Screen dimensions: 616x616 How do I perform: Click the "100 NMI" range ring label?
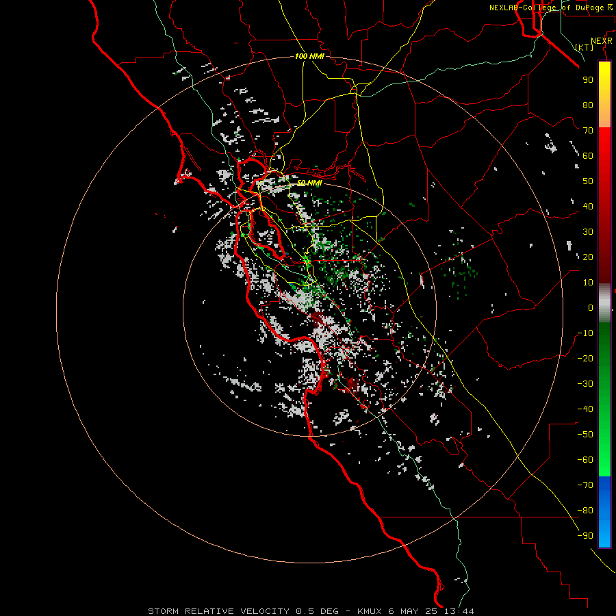[x=309, y=56]
